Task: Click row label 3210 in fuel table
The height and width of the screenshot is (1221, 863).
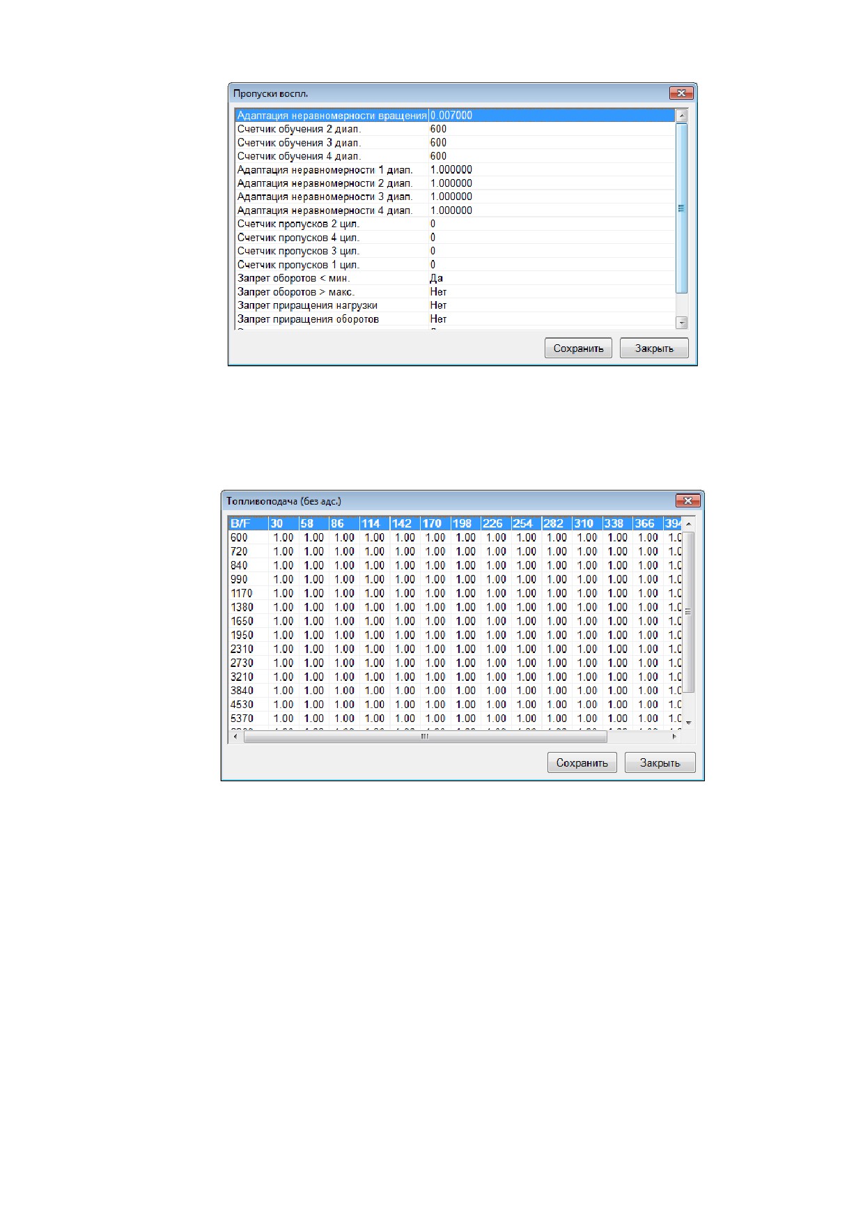Action: [242, 677]
